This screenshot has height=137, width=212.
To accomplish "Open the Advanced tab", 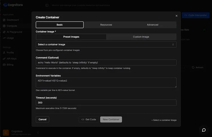I will click(153, 25).
